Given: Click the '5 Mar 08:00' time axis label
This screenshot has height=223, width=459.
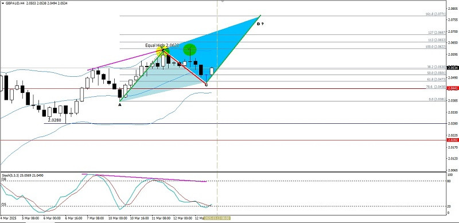Looking at the screenshot, I should coord(30,218).
